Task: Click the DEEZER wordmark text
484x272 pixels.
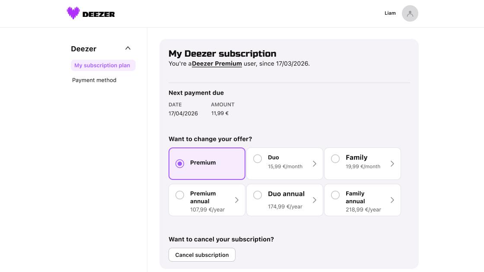Action: click(x=99, y=14)
